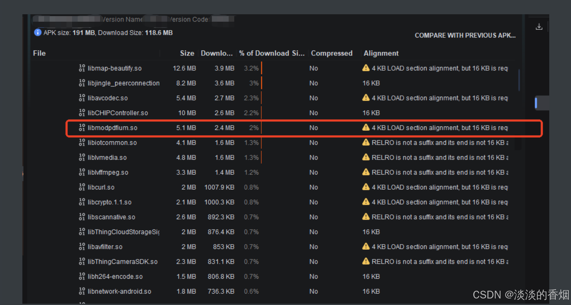
Task: Select the libavfilter.so file name
Action: (105, 247)
